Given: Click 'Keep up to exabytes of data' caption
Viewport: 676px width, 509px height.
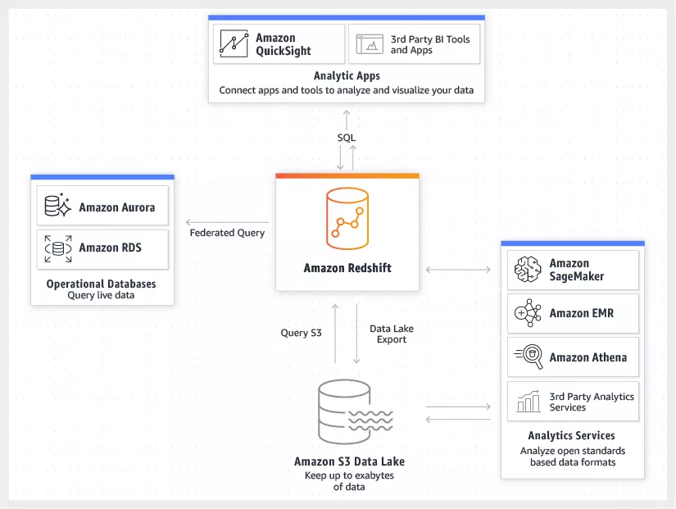Looking at the screenshot, I should pyautogui.click(x=349, y=481).
